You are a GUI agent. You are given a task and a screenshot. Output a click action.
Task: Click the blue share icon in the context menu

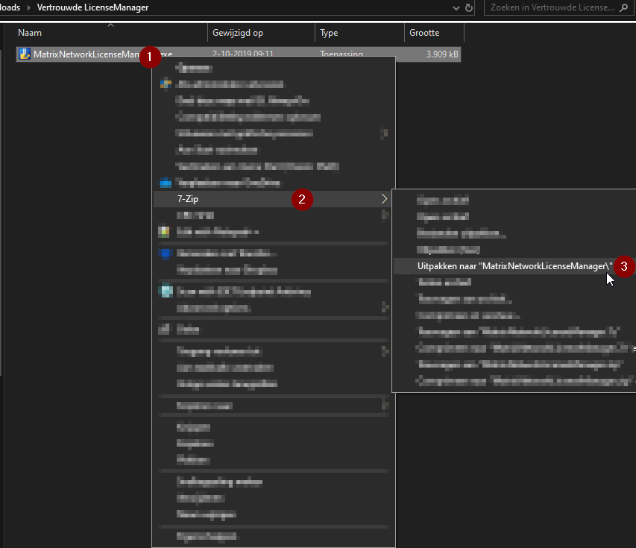pos(166,253)
